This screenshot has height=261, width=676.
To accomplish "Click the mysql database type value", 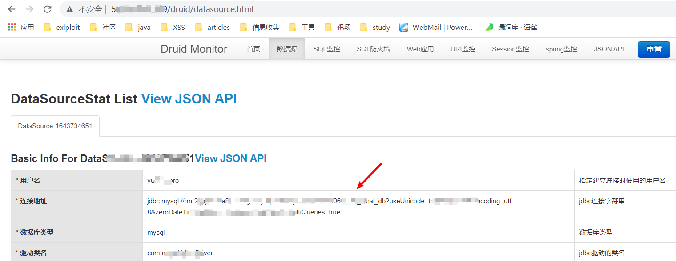I will (156, 232).
